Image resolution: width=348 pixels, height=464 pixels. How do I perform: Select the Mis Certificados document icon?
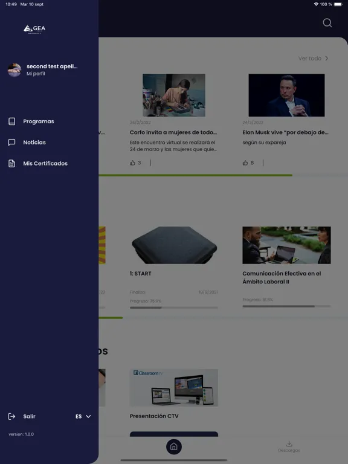coord(12,163)
